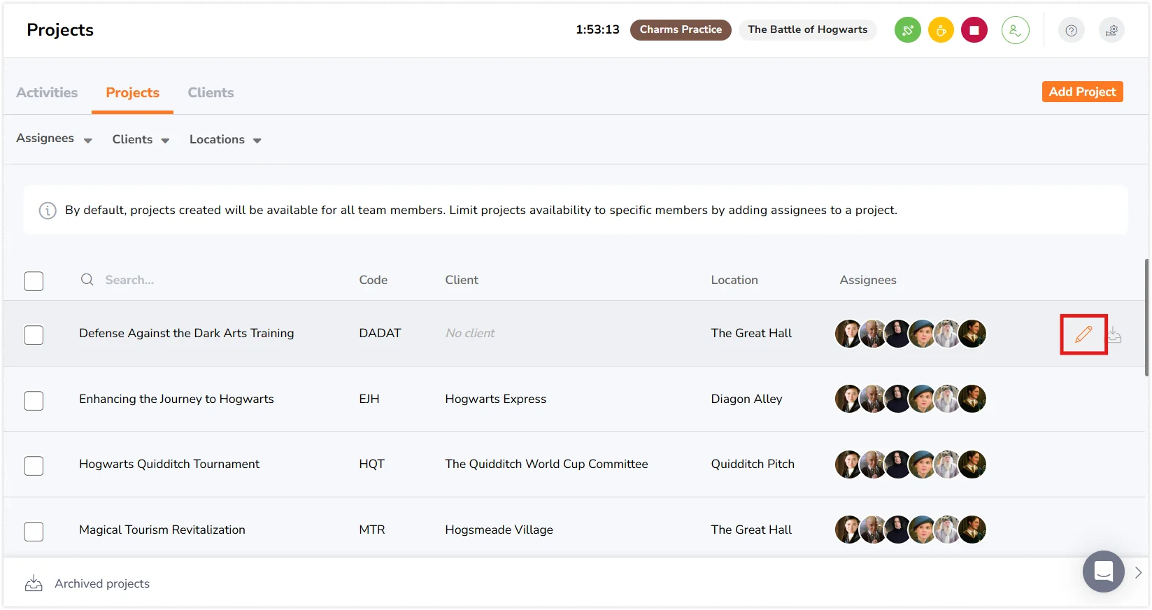Image resolution: width=1152 pixels, height=610 pixels.
Task: Stop the timer with the red stop button
Action: click(974, 30)
